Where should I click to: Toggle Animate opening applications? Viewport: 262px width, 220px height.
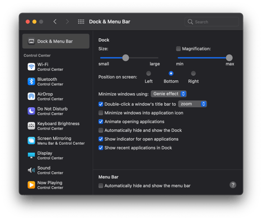(x=101, y=122)
